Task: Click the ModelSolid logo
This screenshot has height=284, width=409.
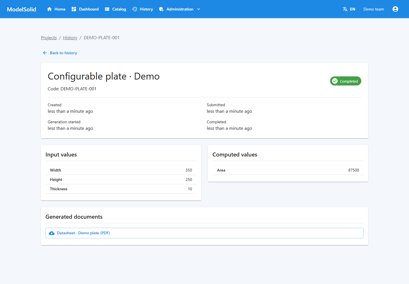Action: point(22,9)
